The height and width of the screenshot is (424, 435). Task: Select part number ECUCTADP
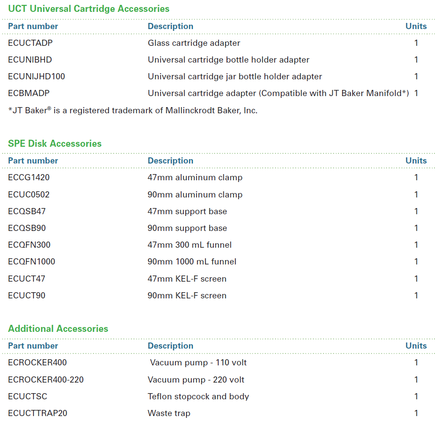coord(30,43)
